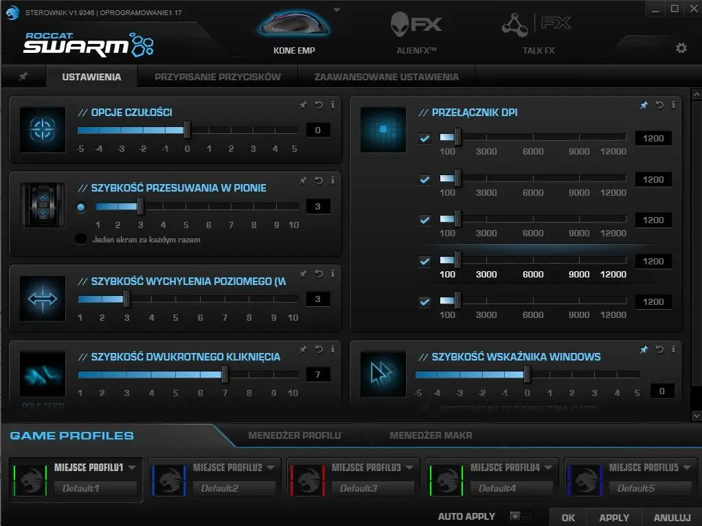The width and height of the screenshot is (702, 526).
Task: Expand the Miejsce Profilu1 dropdown arrow
Action: click(132, 468)
